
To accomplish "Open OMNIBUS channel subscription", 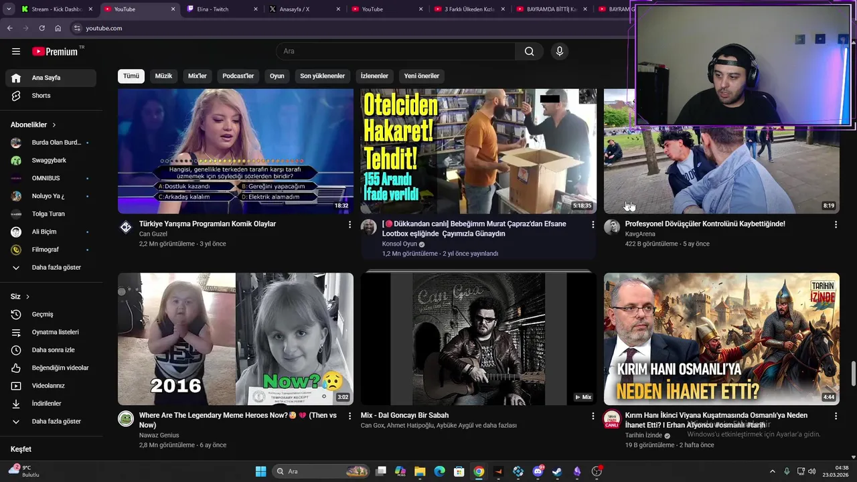I will click(51, 178).
